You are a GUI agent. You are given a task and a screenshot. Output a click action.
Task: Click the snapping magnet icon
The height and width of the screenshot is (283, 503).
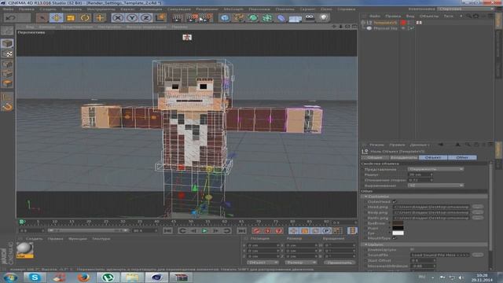click(7, 107)
